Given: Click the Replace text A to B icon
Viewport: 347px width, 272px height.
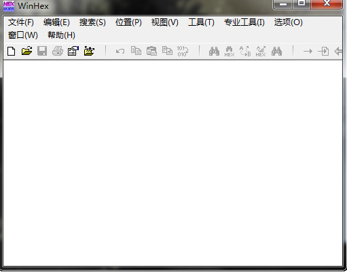Looking at the screenshot, I should tap(245, 52).
